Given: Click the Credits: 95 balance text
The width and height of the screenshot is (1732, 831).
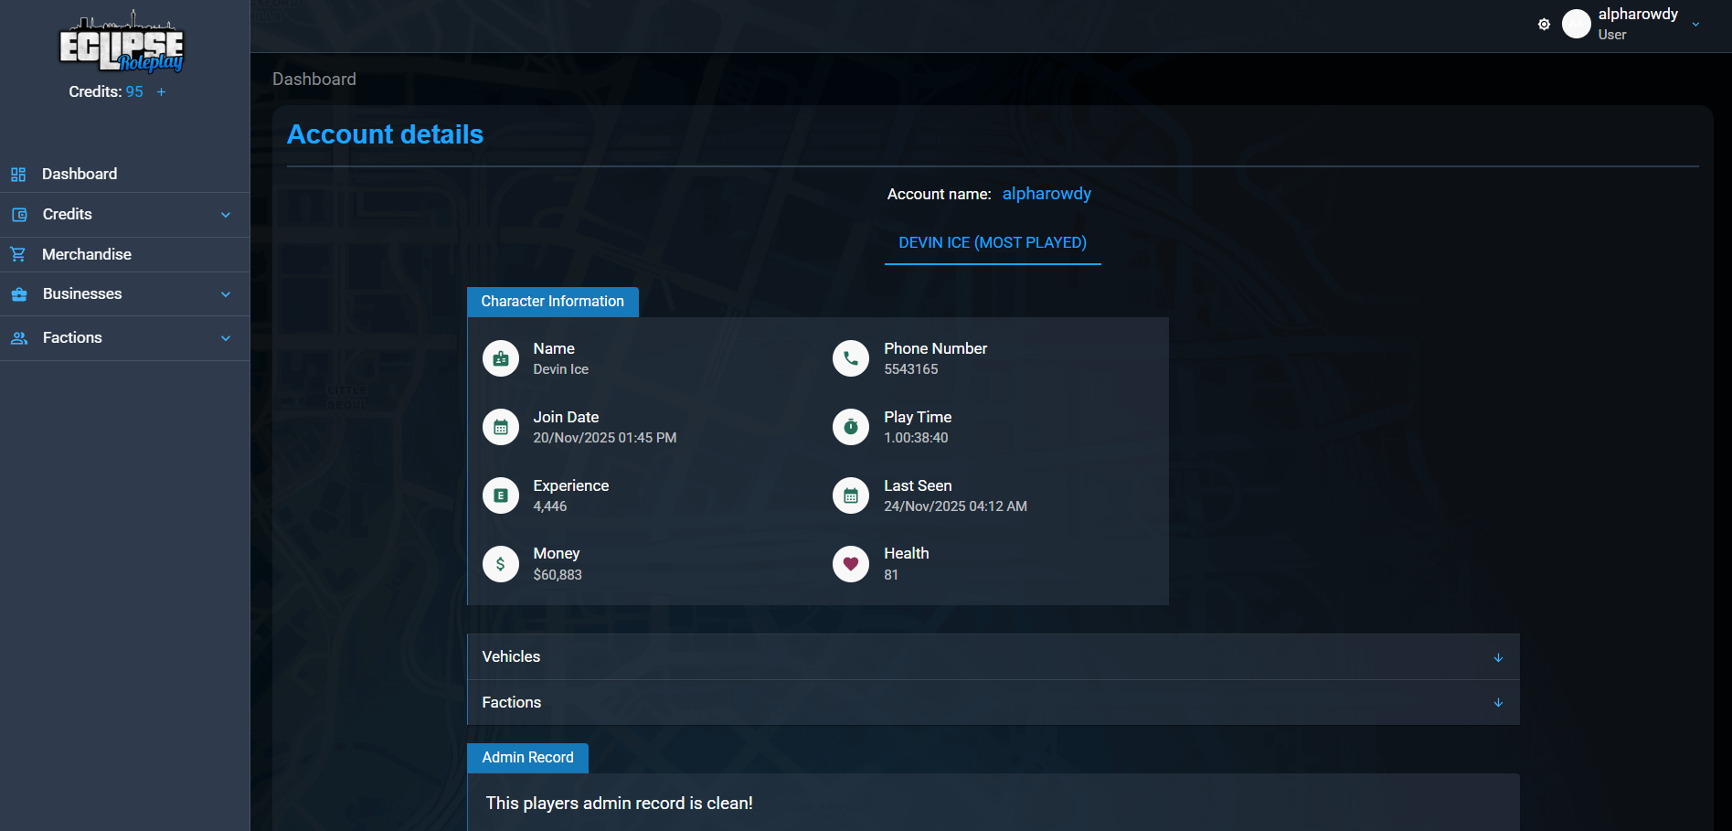Looking at the screenshot, I should tap(106, 91).
